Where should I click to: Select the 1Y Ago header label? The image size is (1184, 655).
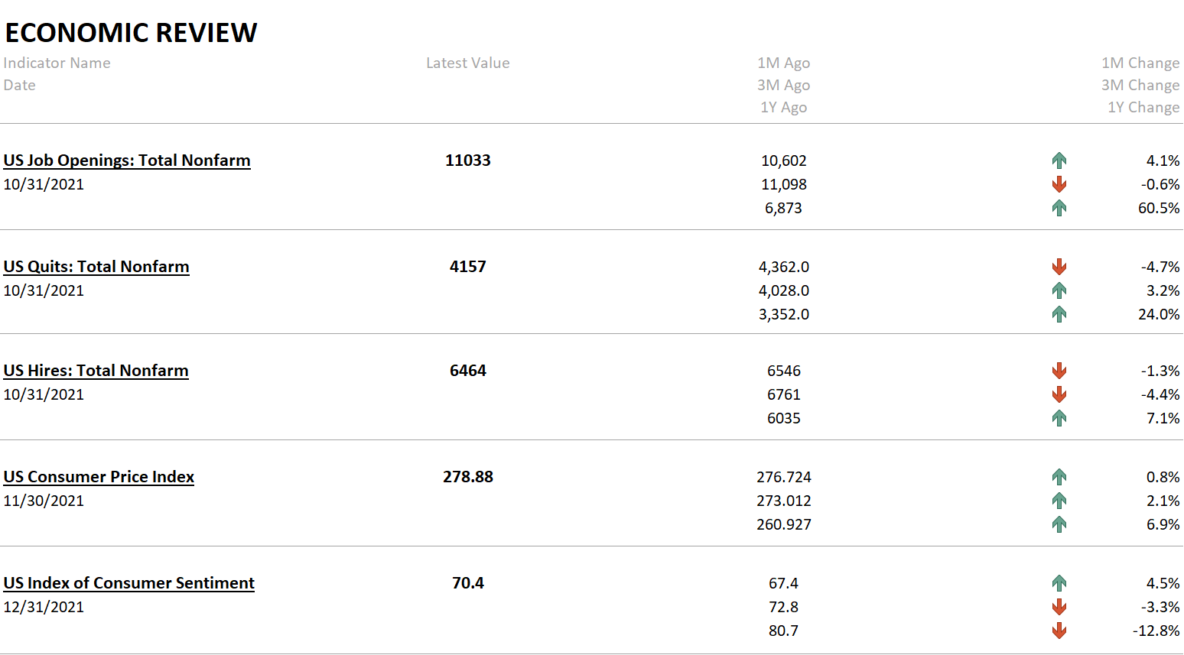pyautogui.click(x=784, y=107)
